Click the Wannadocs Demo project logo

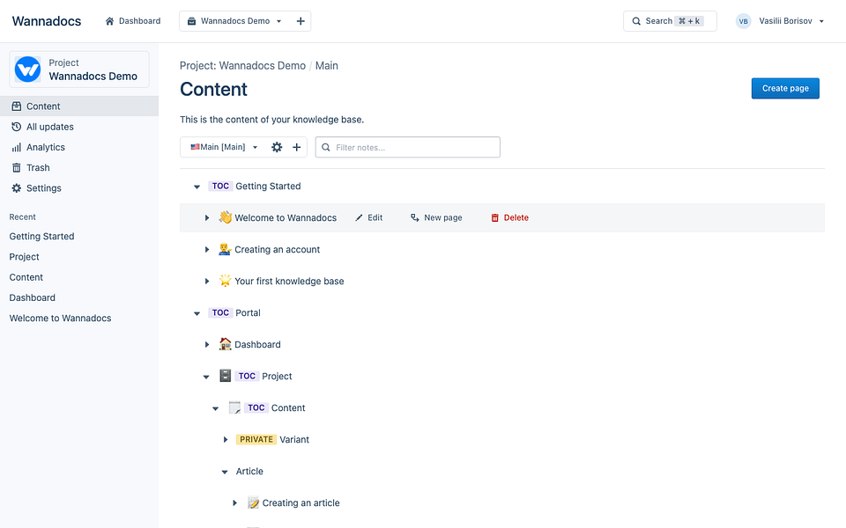[27, 70]
